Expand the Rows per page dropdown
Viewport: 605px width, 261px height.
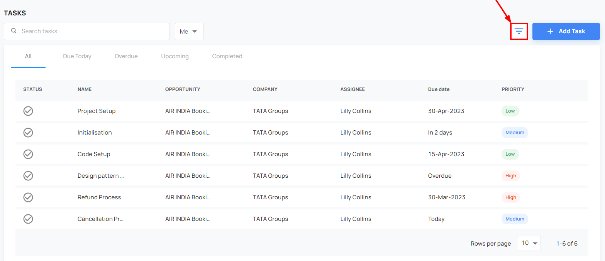(529, 243)
